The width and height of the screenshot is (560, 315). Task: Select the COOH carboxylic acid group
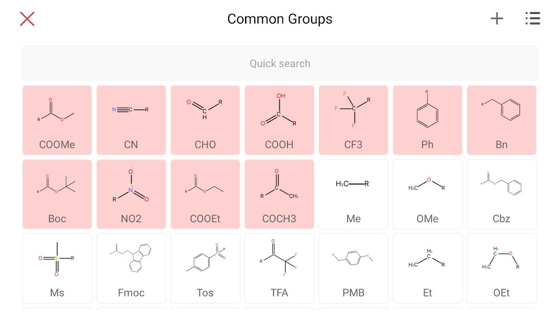[x=279, y=120]
